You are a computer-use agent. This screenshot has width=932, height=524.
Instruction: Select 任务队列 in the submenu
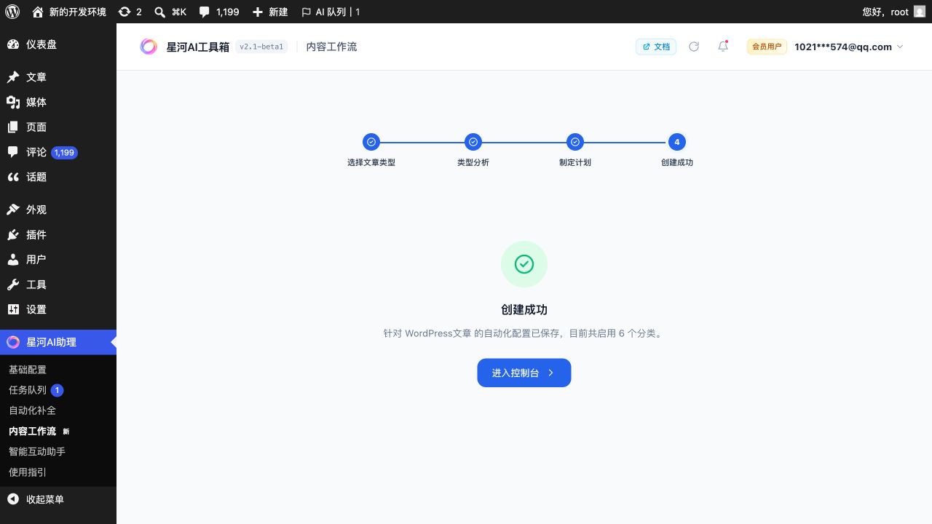28,390
